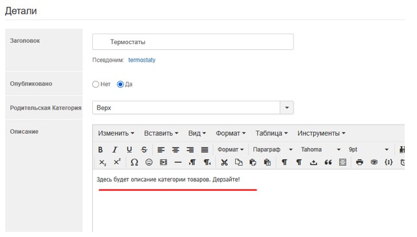Align text right
Image resolution: width=417 pixels, height=237 pixels.
click(x=190, y=150)
